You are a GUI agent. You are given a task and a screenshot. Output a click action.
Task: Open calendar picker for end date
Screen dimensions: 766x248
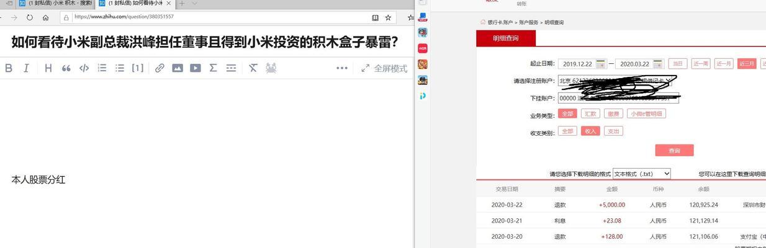pos(657,64)
